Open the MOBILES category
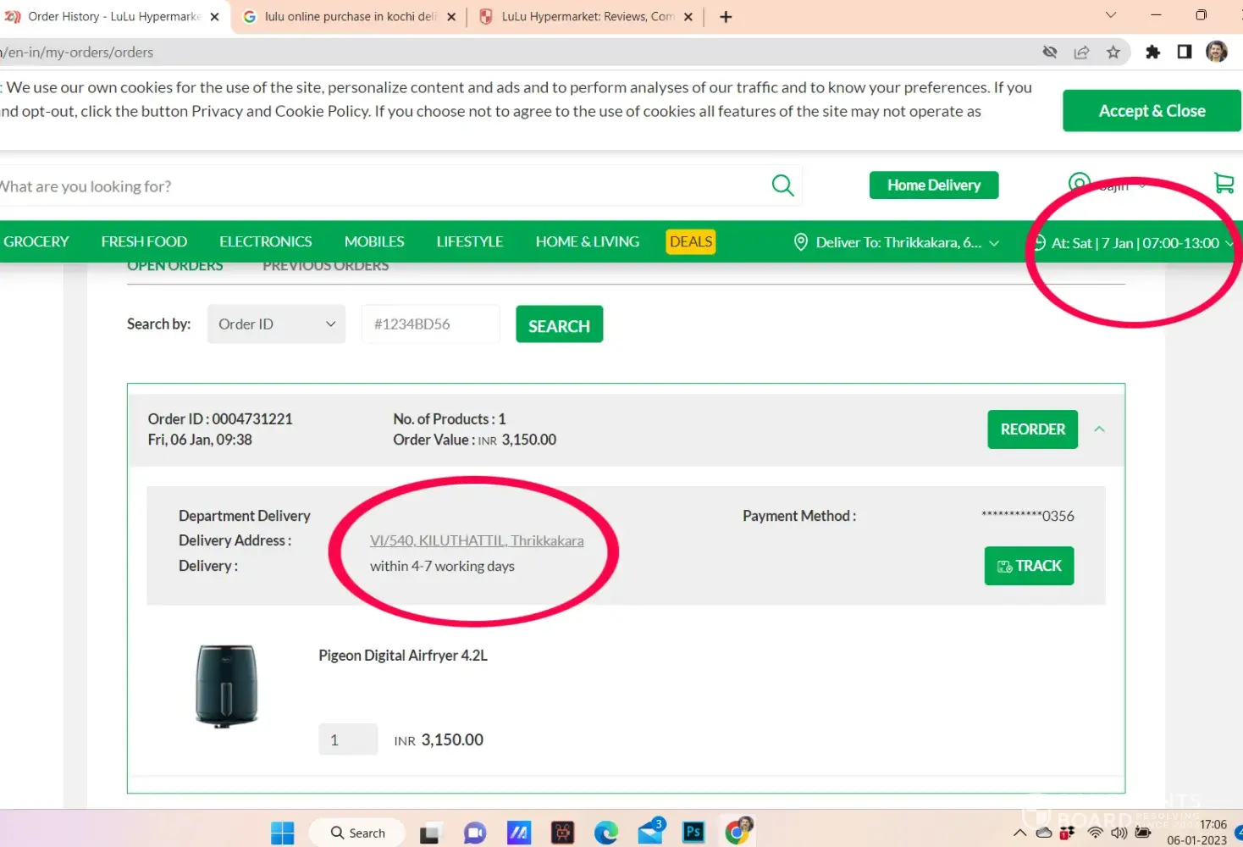The image size is (1243, 847). (374, 241)
